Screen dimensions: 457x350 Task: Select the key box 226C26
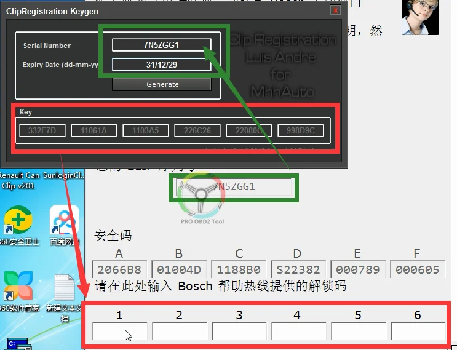click(197, 130)
